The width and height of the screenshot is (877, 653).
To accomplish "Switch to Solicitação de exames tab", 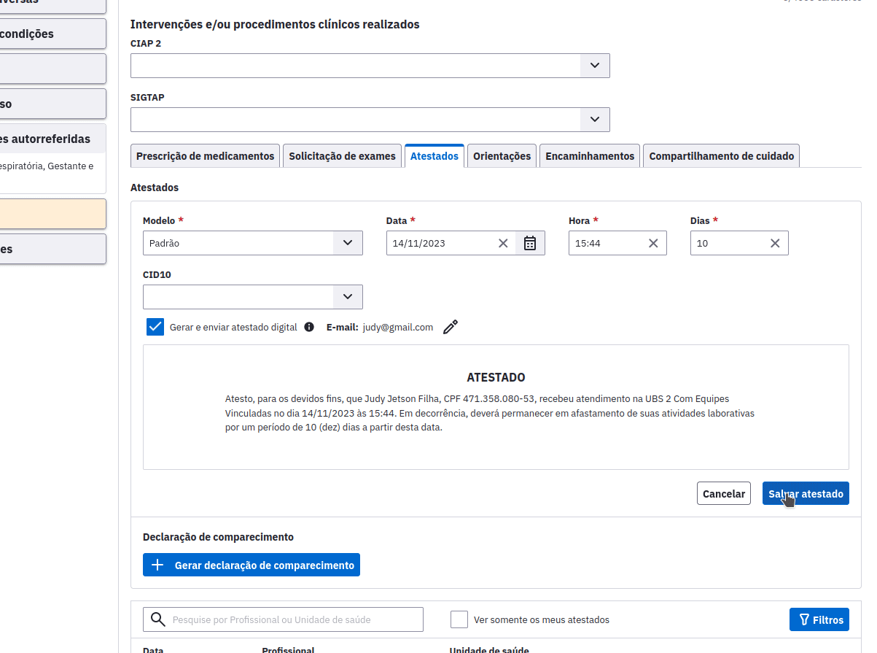I will [342, 156].
